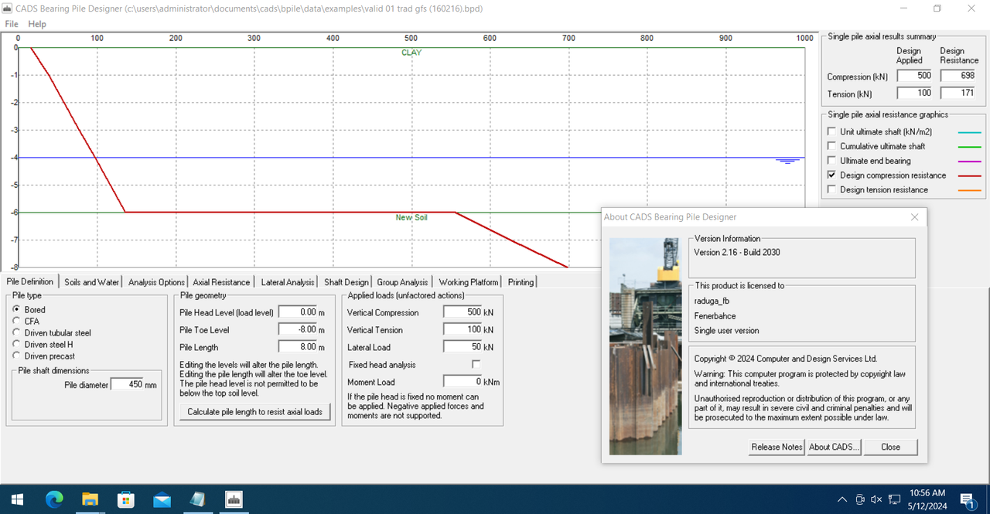Image resolution: width=990 pixels, height=514 pixels.
Task: Edit Vertical Tension load field
Action: coord(463,329)
